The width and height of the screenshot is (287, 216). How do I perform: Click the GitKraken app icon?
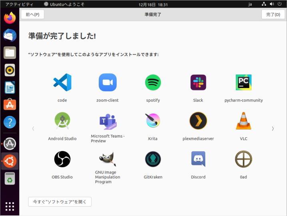pos(153,159)
